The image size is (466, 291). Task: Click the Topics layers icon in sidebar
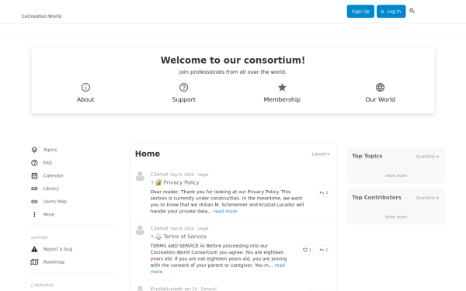[x=34, y=150]
